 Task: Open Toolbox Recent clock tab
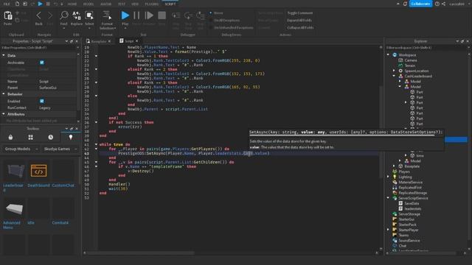coord(51,138)
